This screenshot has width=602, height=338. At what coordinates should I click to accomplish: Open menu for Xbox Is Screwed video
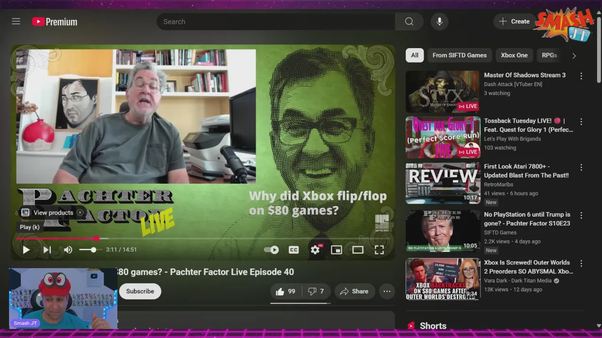581,264
